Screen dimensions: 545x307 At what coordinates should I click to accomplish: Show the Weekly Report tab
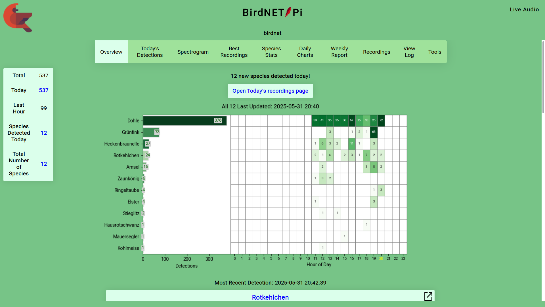339,52
